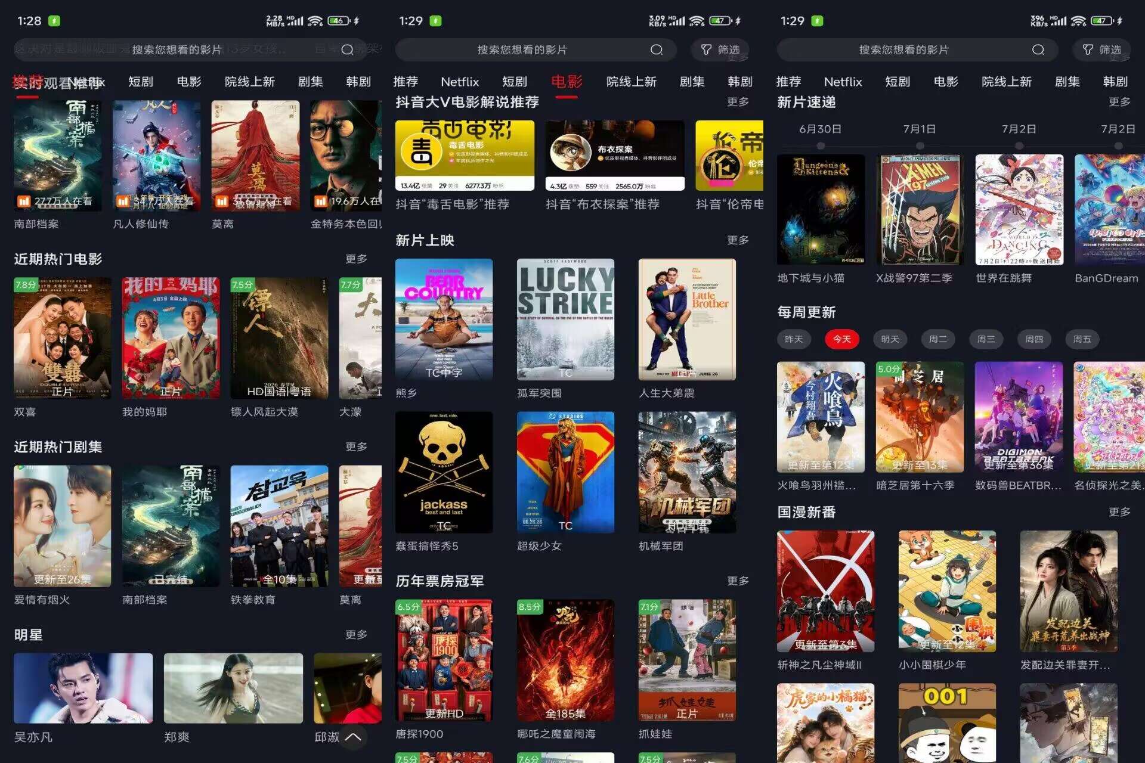Select the 周五 weekday chip
1145x763 pixels.
tap(1082, 339)
